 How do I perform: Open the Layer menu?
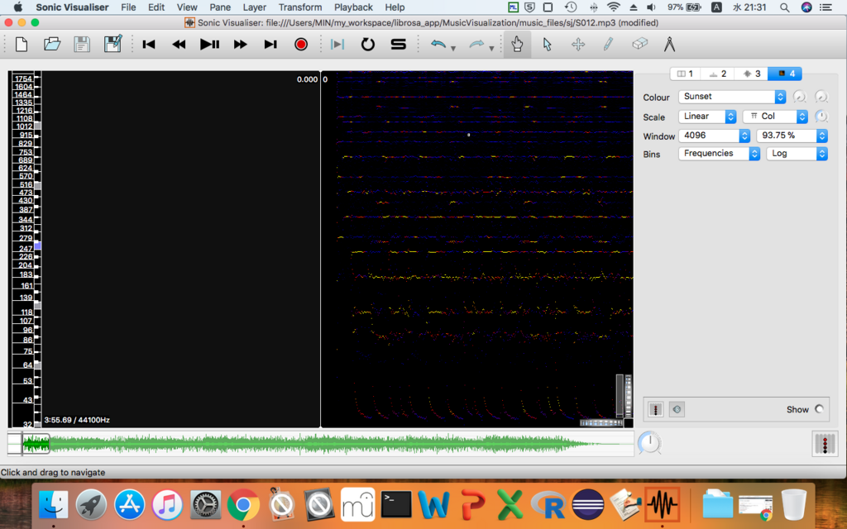[255, 7]
